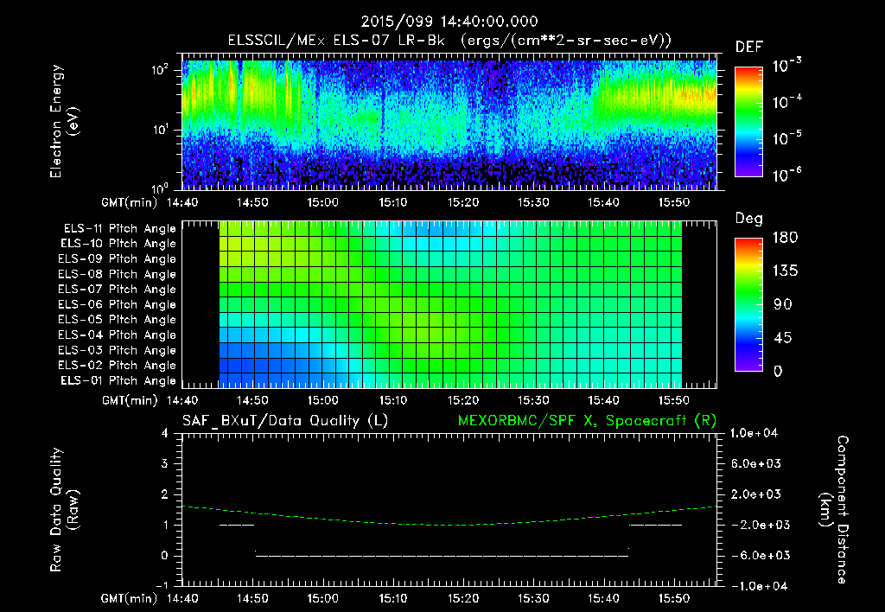Click the 10^-4 label on DEF scale
The width and height of the screenshot is (885, 612).
tap(786, 102)
